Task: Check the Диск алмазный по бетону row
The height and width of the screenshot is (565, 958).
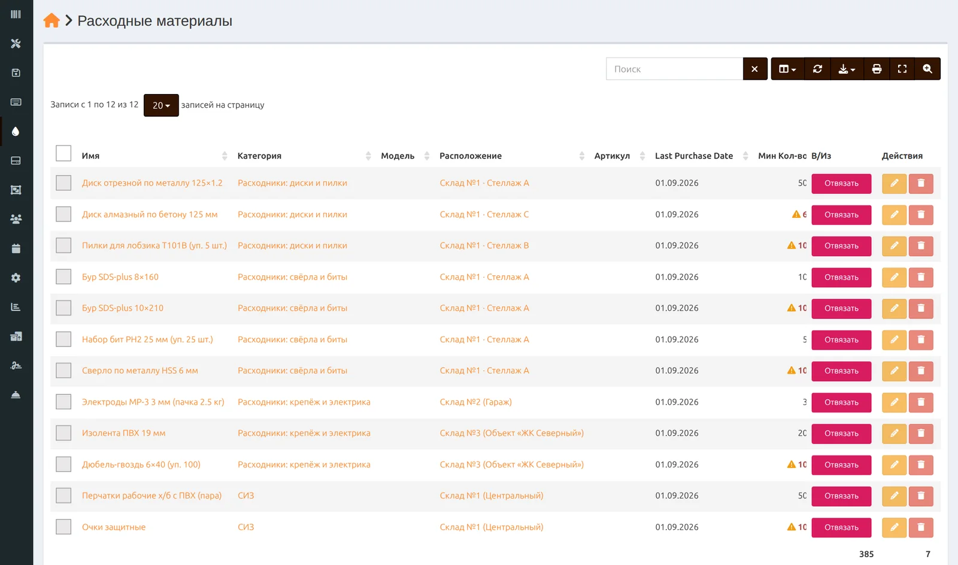Action: coord(63,214)
